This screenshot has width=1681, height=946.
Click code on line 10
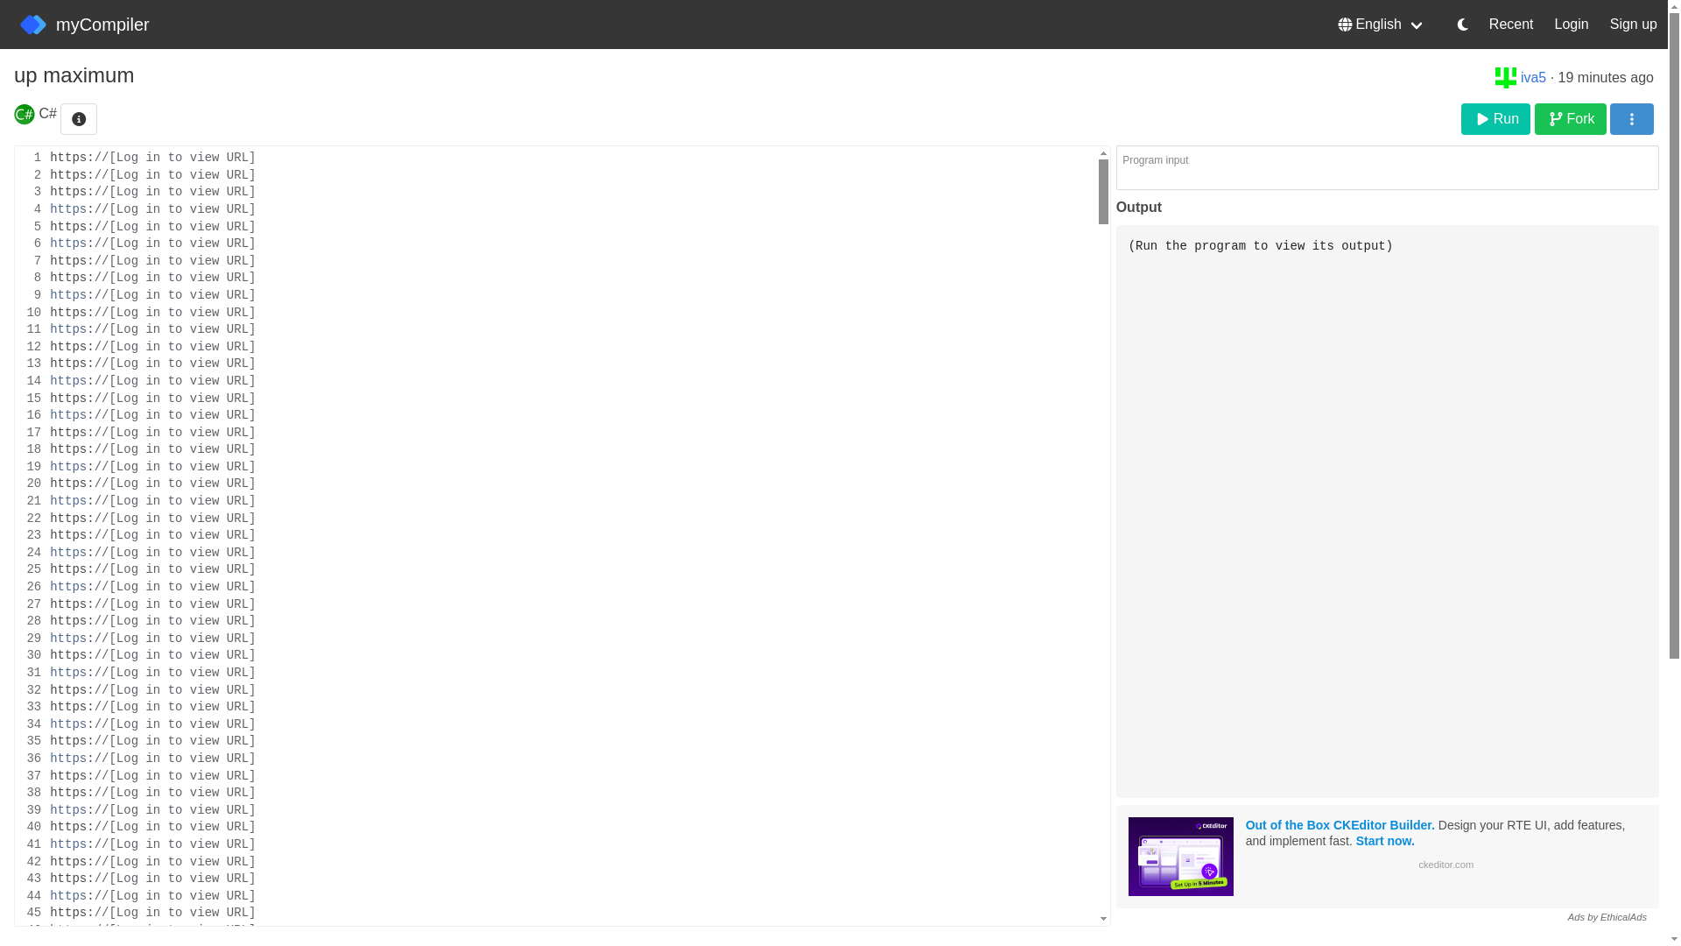point(152,313)
